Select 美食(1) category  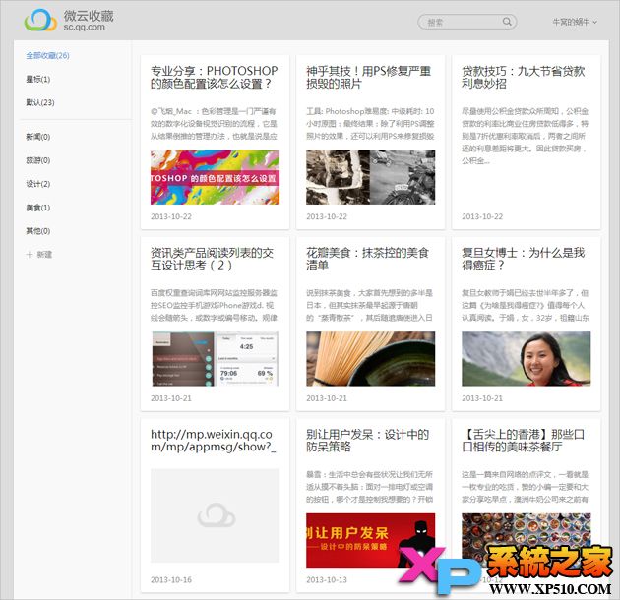tap(38, 208)
